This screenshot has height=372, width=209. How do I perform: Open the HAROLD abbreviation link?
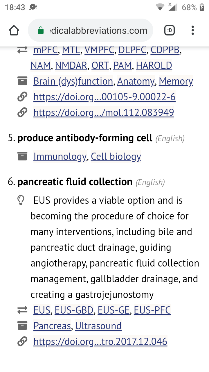point(154,65)
